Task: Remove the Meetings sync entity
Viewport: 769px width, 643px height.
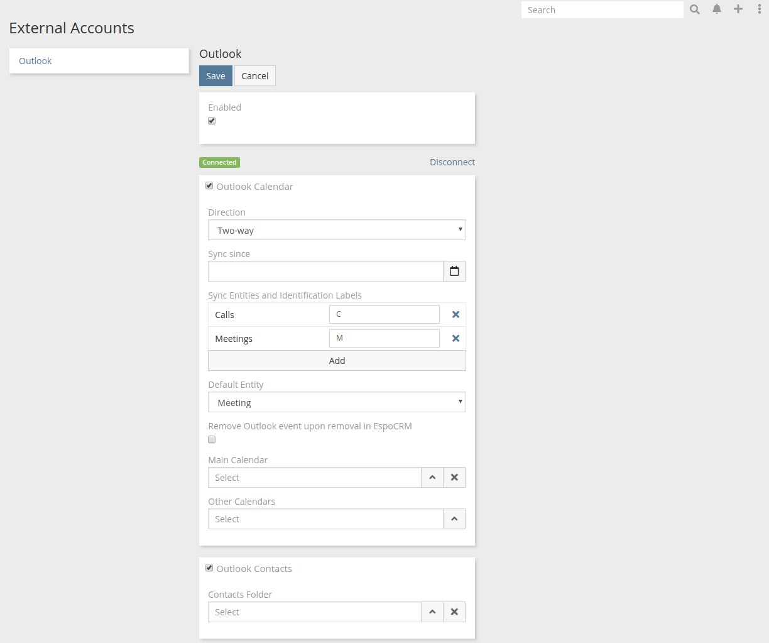Action: tap(455, 339)
